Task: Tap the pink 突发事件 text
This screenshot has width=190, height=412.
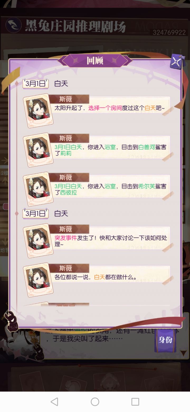Action: pos(66,238)
